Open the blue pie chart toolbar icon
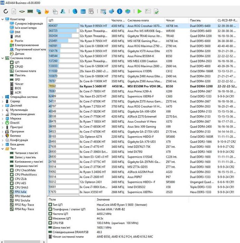 point(75,11)
